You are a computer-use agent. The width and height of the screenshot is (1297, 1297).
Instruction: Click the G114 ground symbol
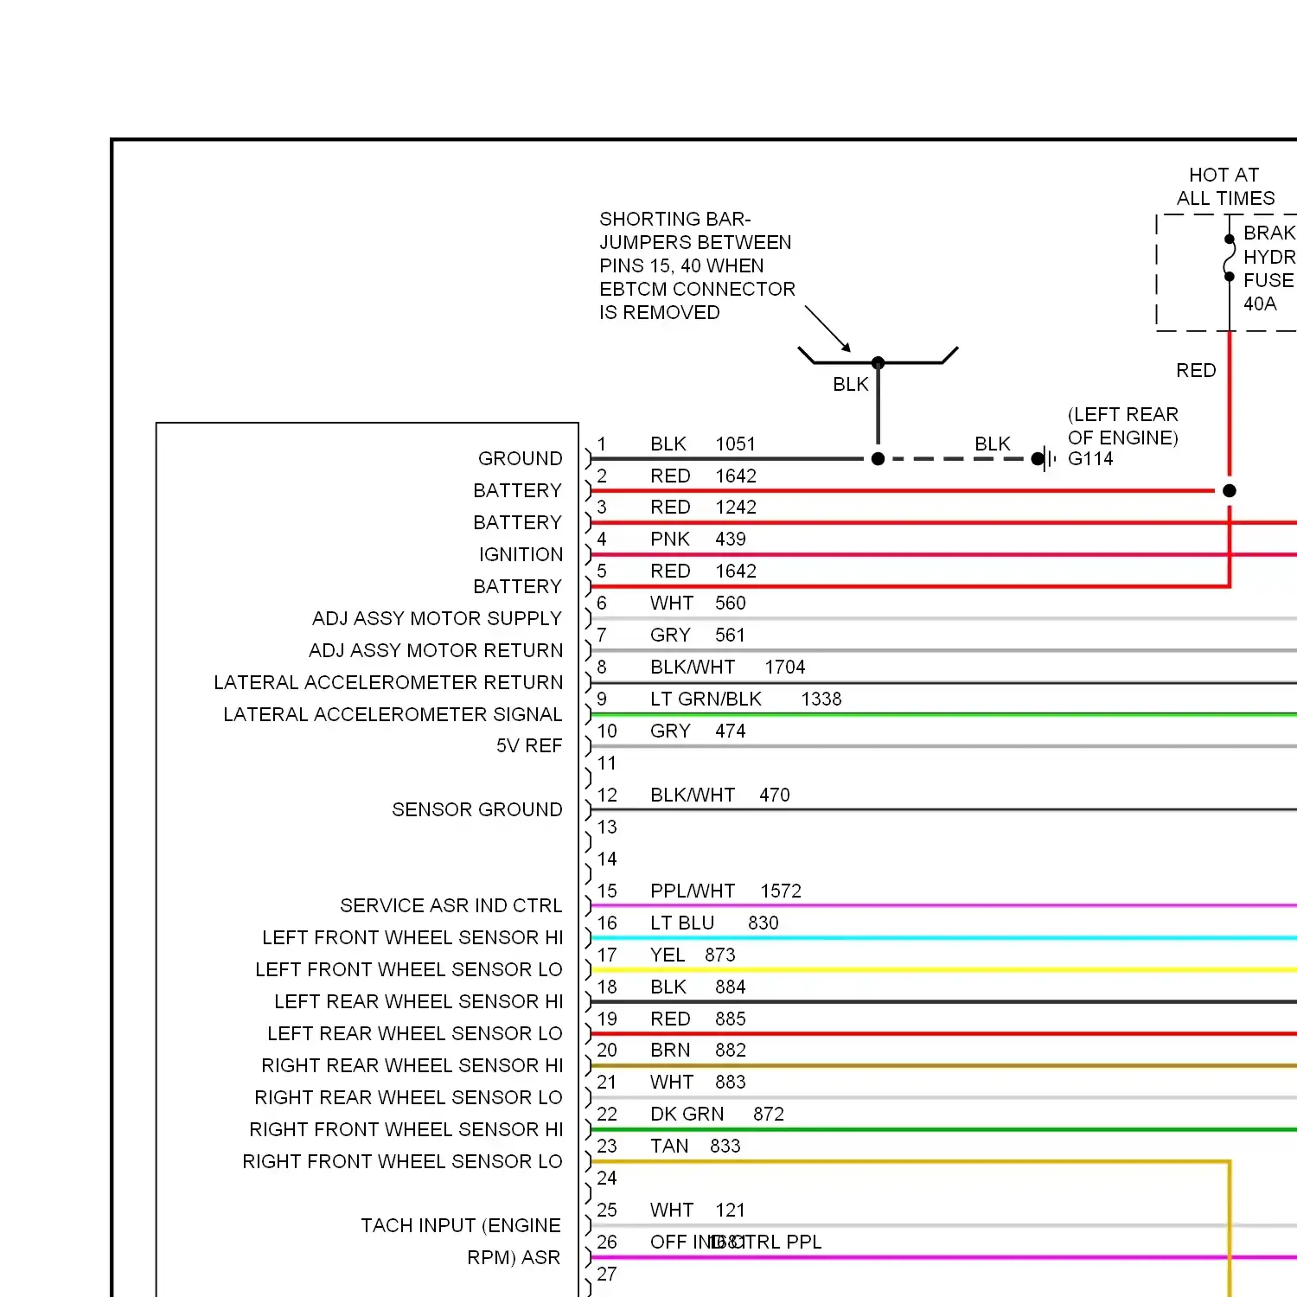tap(1045, 459)
